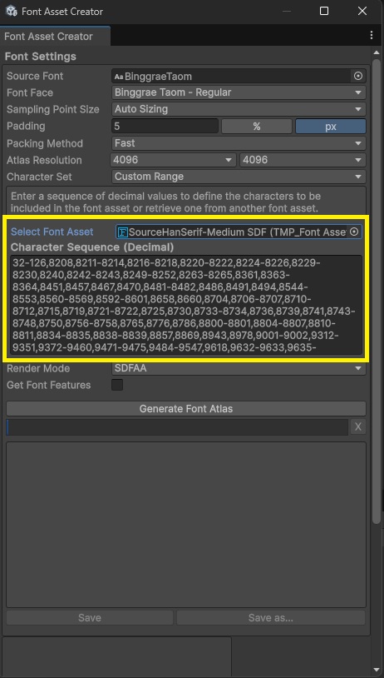Enable the Get Font Features checkbox

click(117, 385)
